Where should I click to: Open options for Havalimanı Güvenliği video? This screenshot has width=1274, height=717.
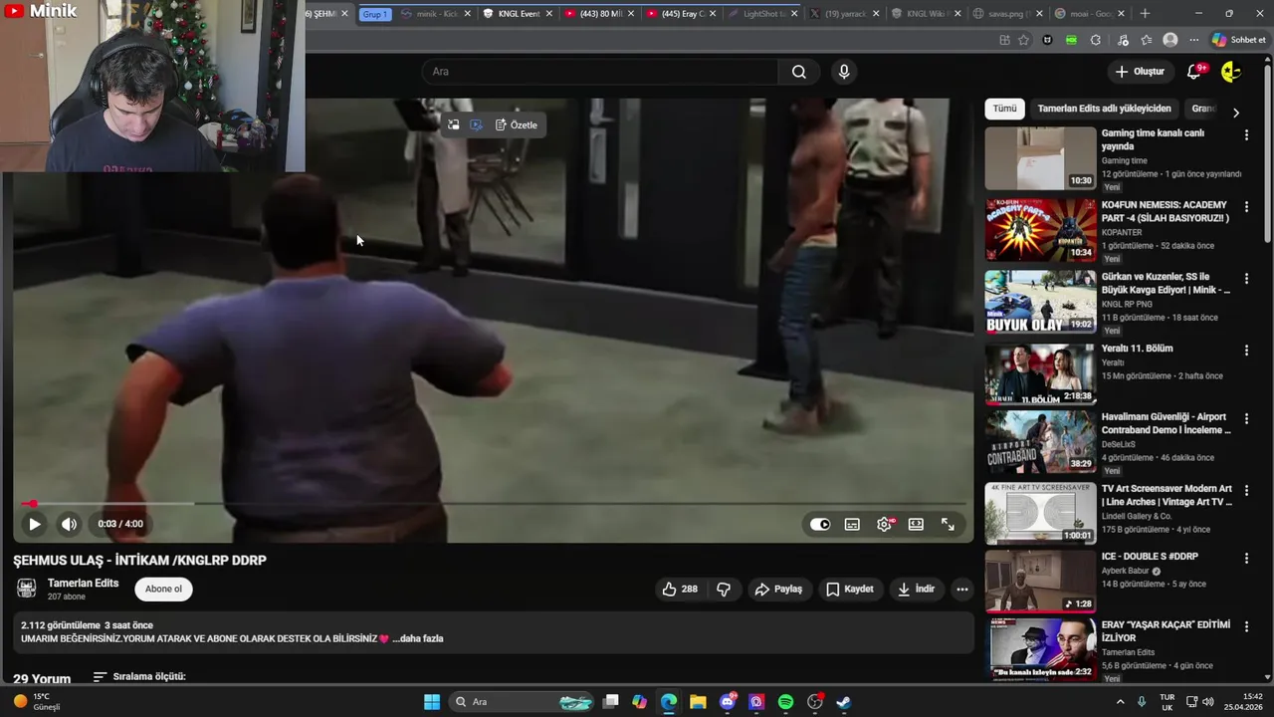[1246, 418]
